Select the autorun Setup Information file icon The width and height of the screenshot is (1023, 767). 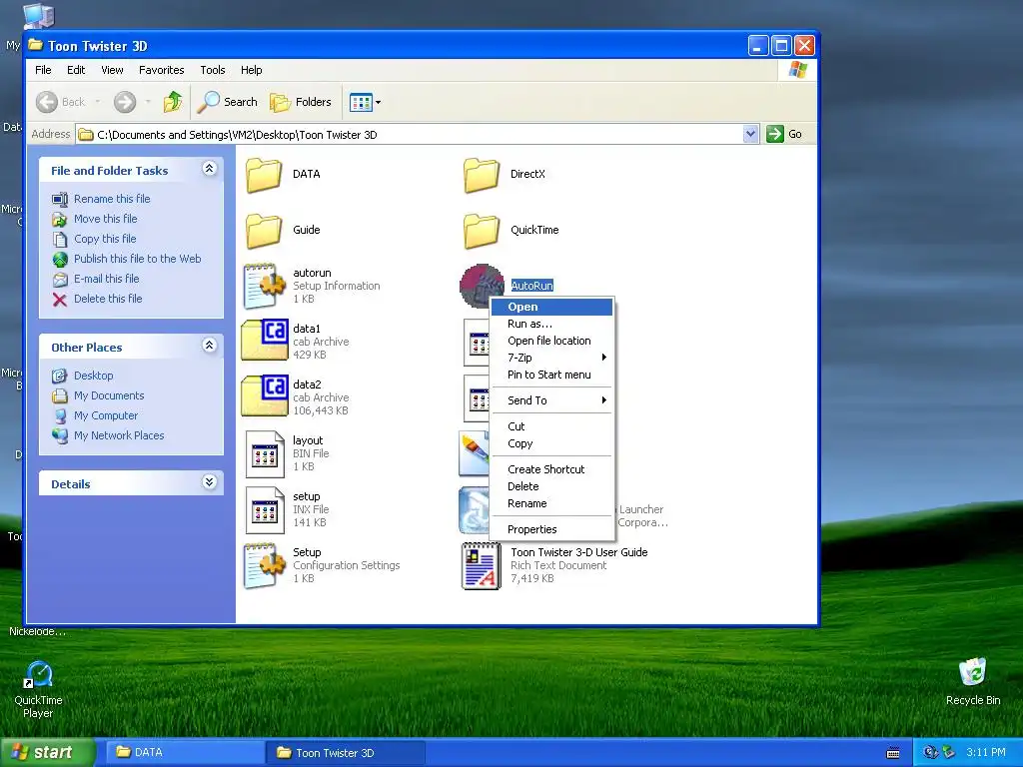point(264,286)
